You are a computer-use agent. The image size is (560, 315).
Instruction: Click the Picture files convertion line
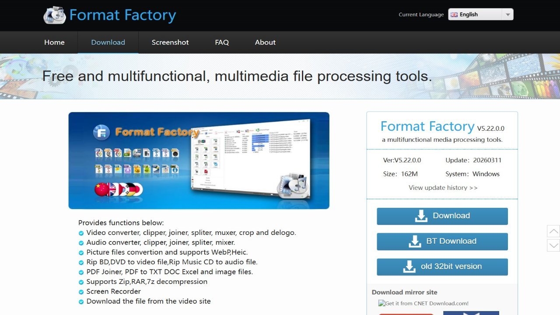click(167, 252)
